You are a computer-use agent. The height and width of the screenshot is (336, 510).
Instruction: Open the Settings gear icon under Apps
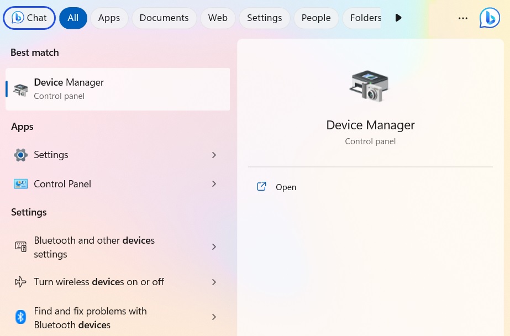pos(20,155)
